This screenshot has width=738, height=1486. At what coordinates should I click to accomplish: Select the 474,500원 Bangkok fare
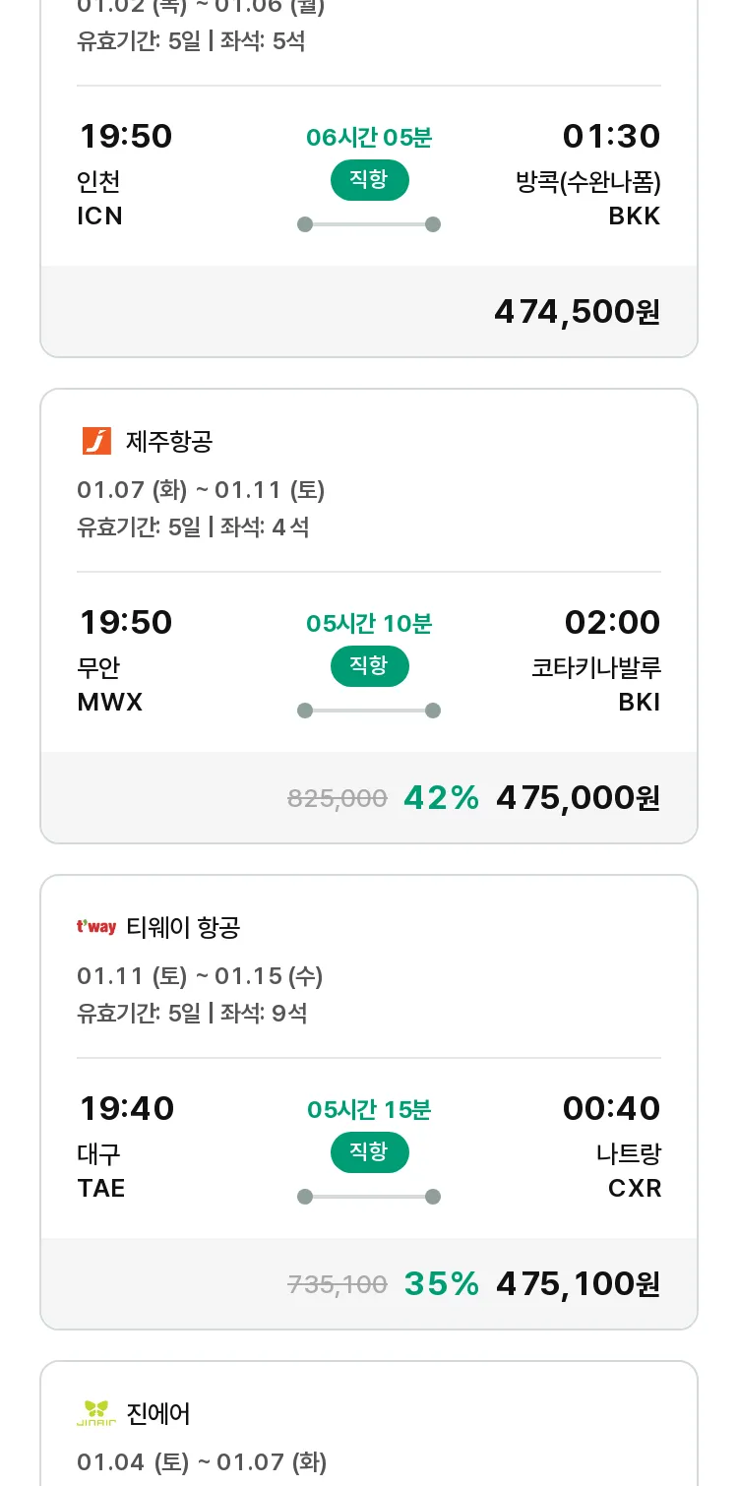(x=577, y=312)
